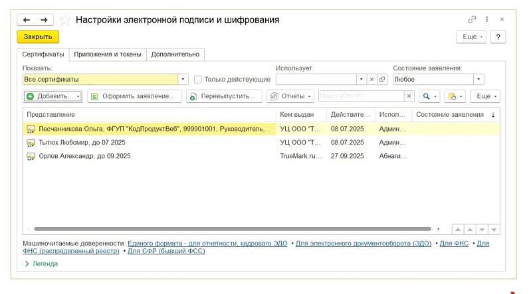Clear the Использует field with the X
This screenshot has width=531, height=294.
pos(372,79)
